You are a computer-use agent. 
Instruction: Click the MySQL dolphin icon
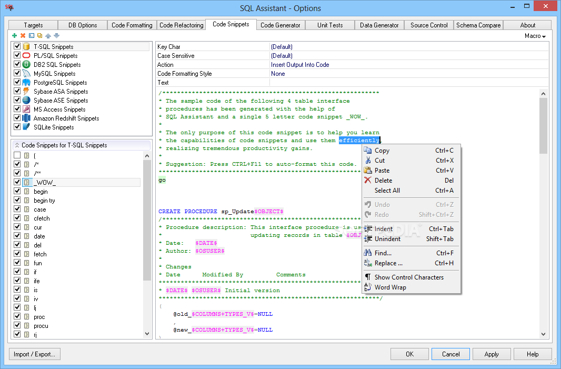pos(26,73)
